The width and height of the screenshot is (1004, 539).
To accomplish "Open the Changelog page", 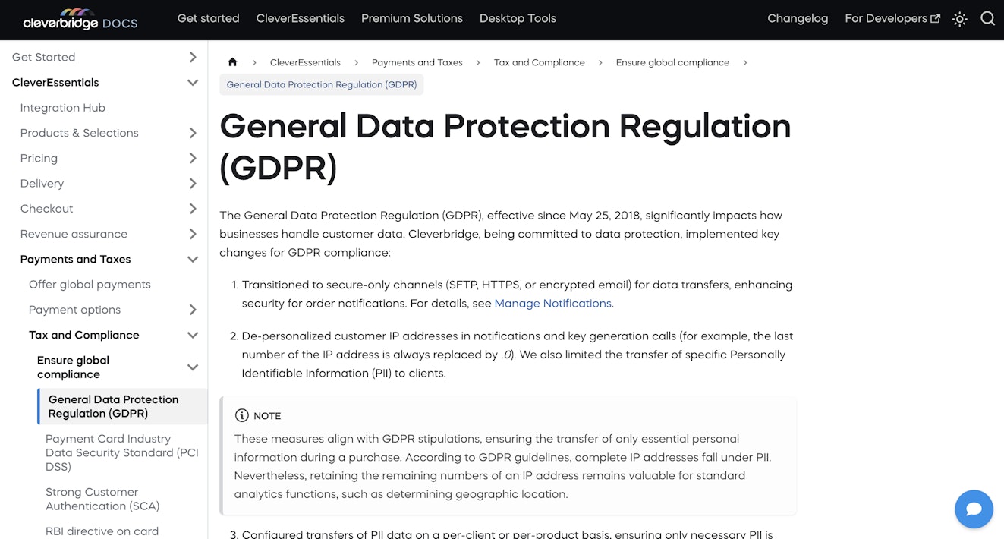I will 798,18.
